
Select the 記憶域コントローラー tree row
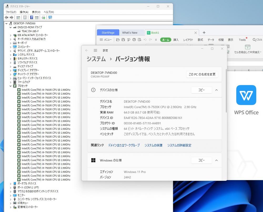click(28, 207)
